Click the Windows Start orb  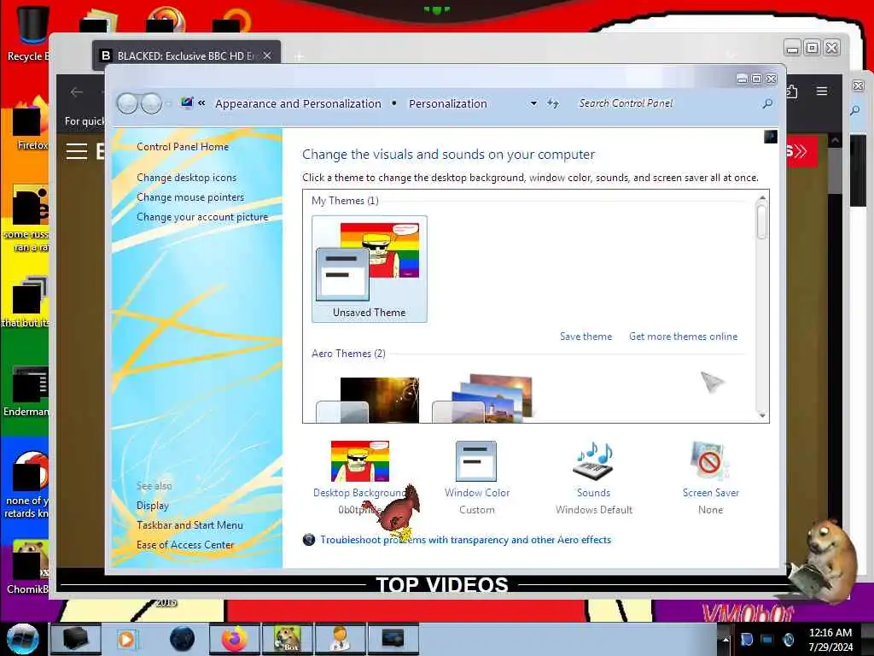pyautogui.click(x=22, y=639)
